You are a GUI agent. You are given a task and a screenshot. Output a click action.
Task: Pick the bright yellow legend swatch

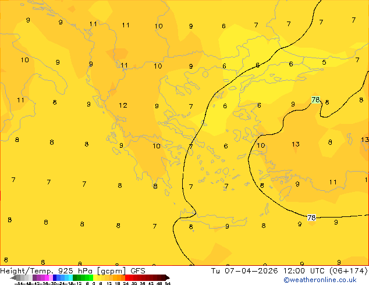95,277
